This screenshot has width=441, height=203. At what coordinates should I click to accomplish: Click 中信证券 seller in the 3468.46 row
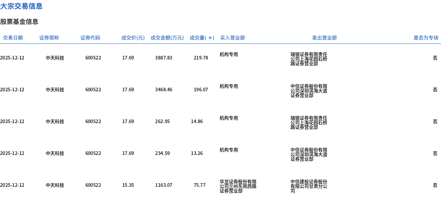309,91
